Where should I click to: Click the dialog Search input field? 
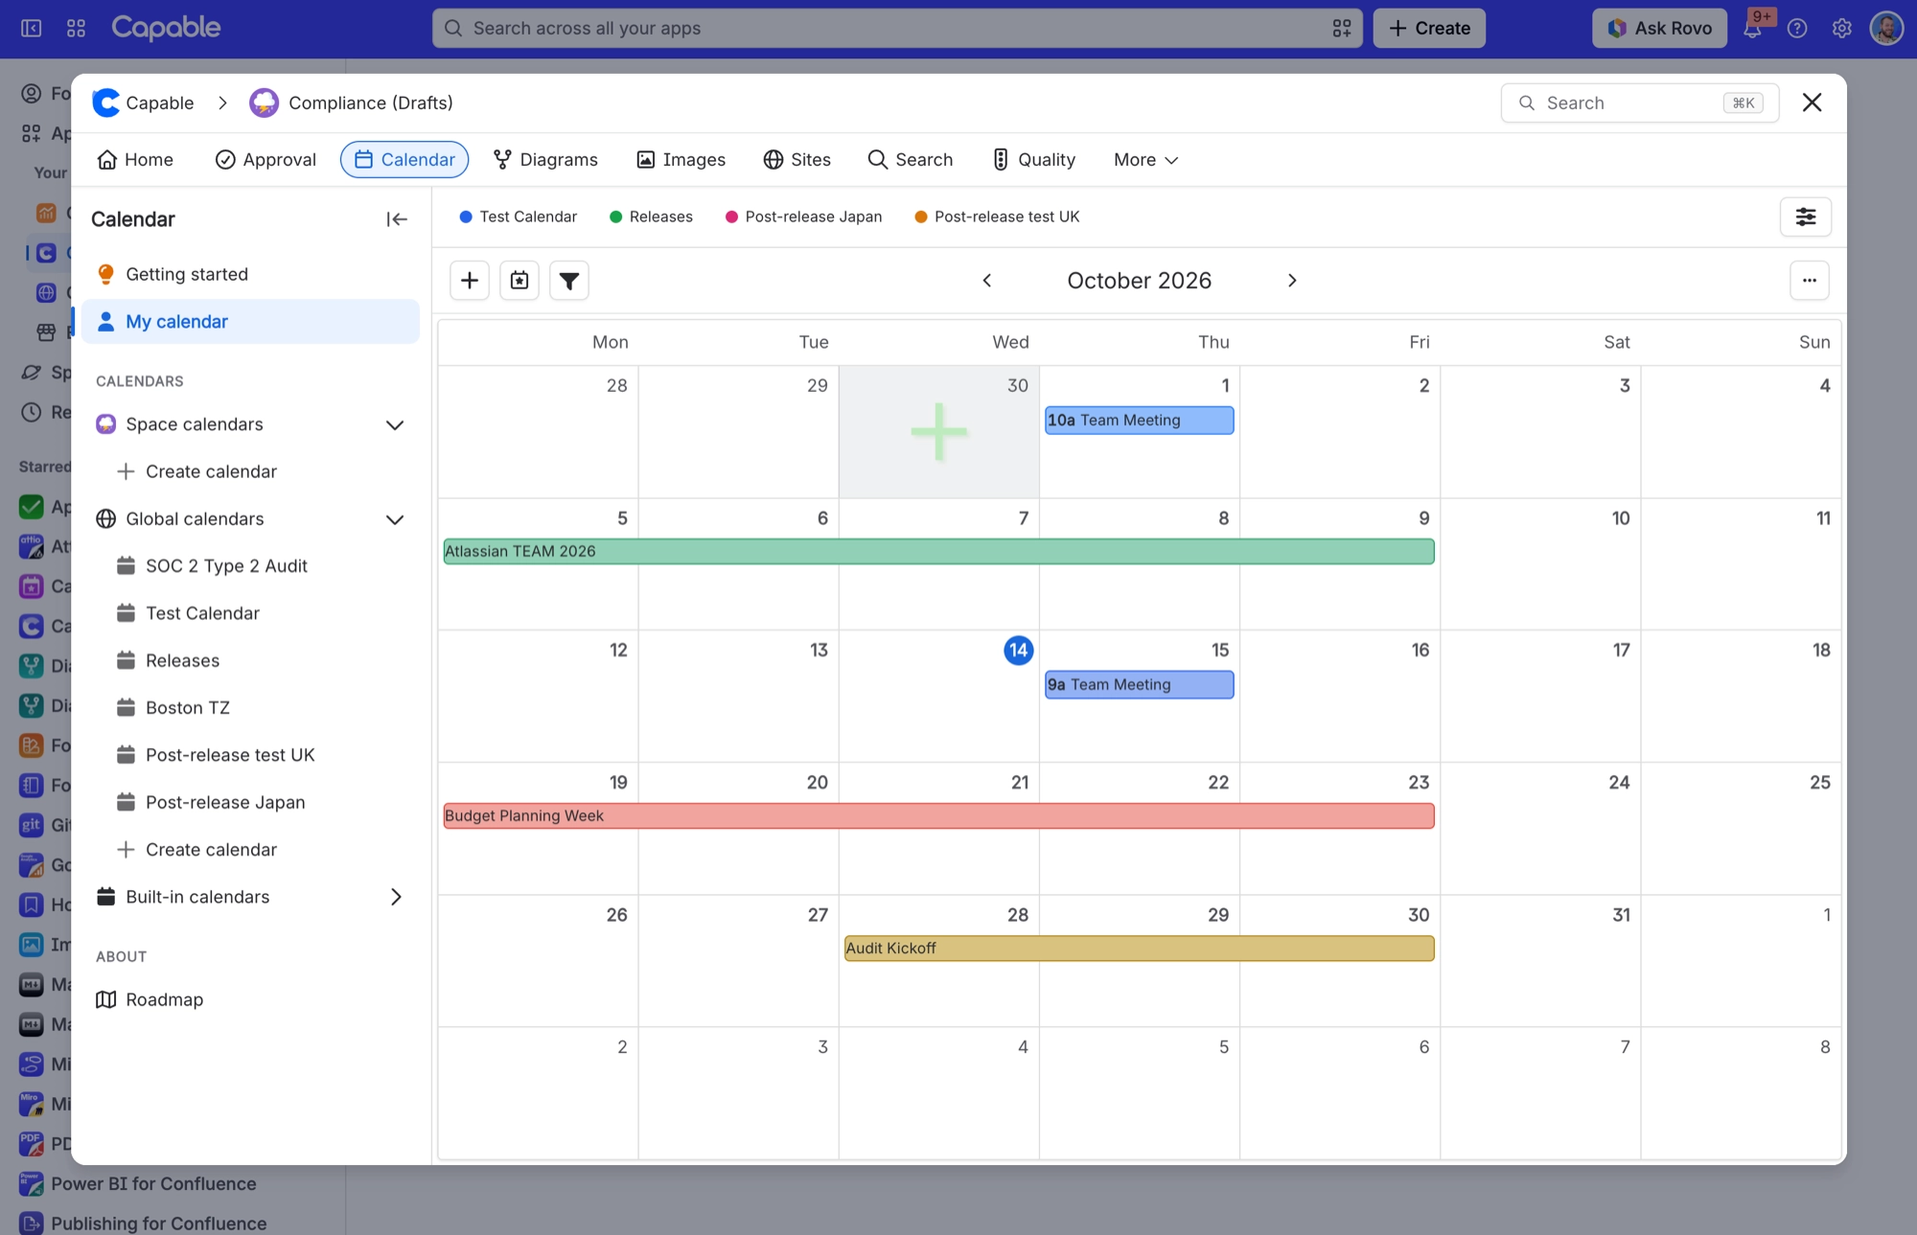(x=1639, y=103)
